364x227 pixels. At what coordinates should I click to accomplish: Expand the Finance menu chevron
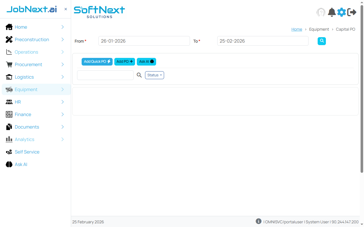63,114
